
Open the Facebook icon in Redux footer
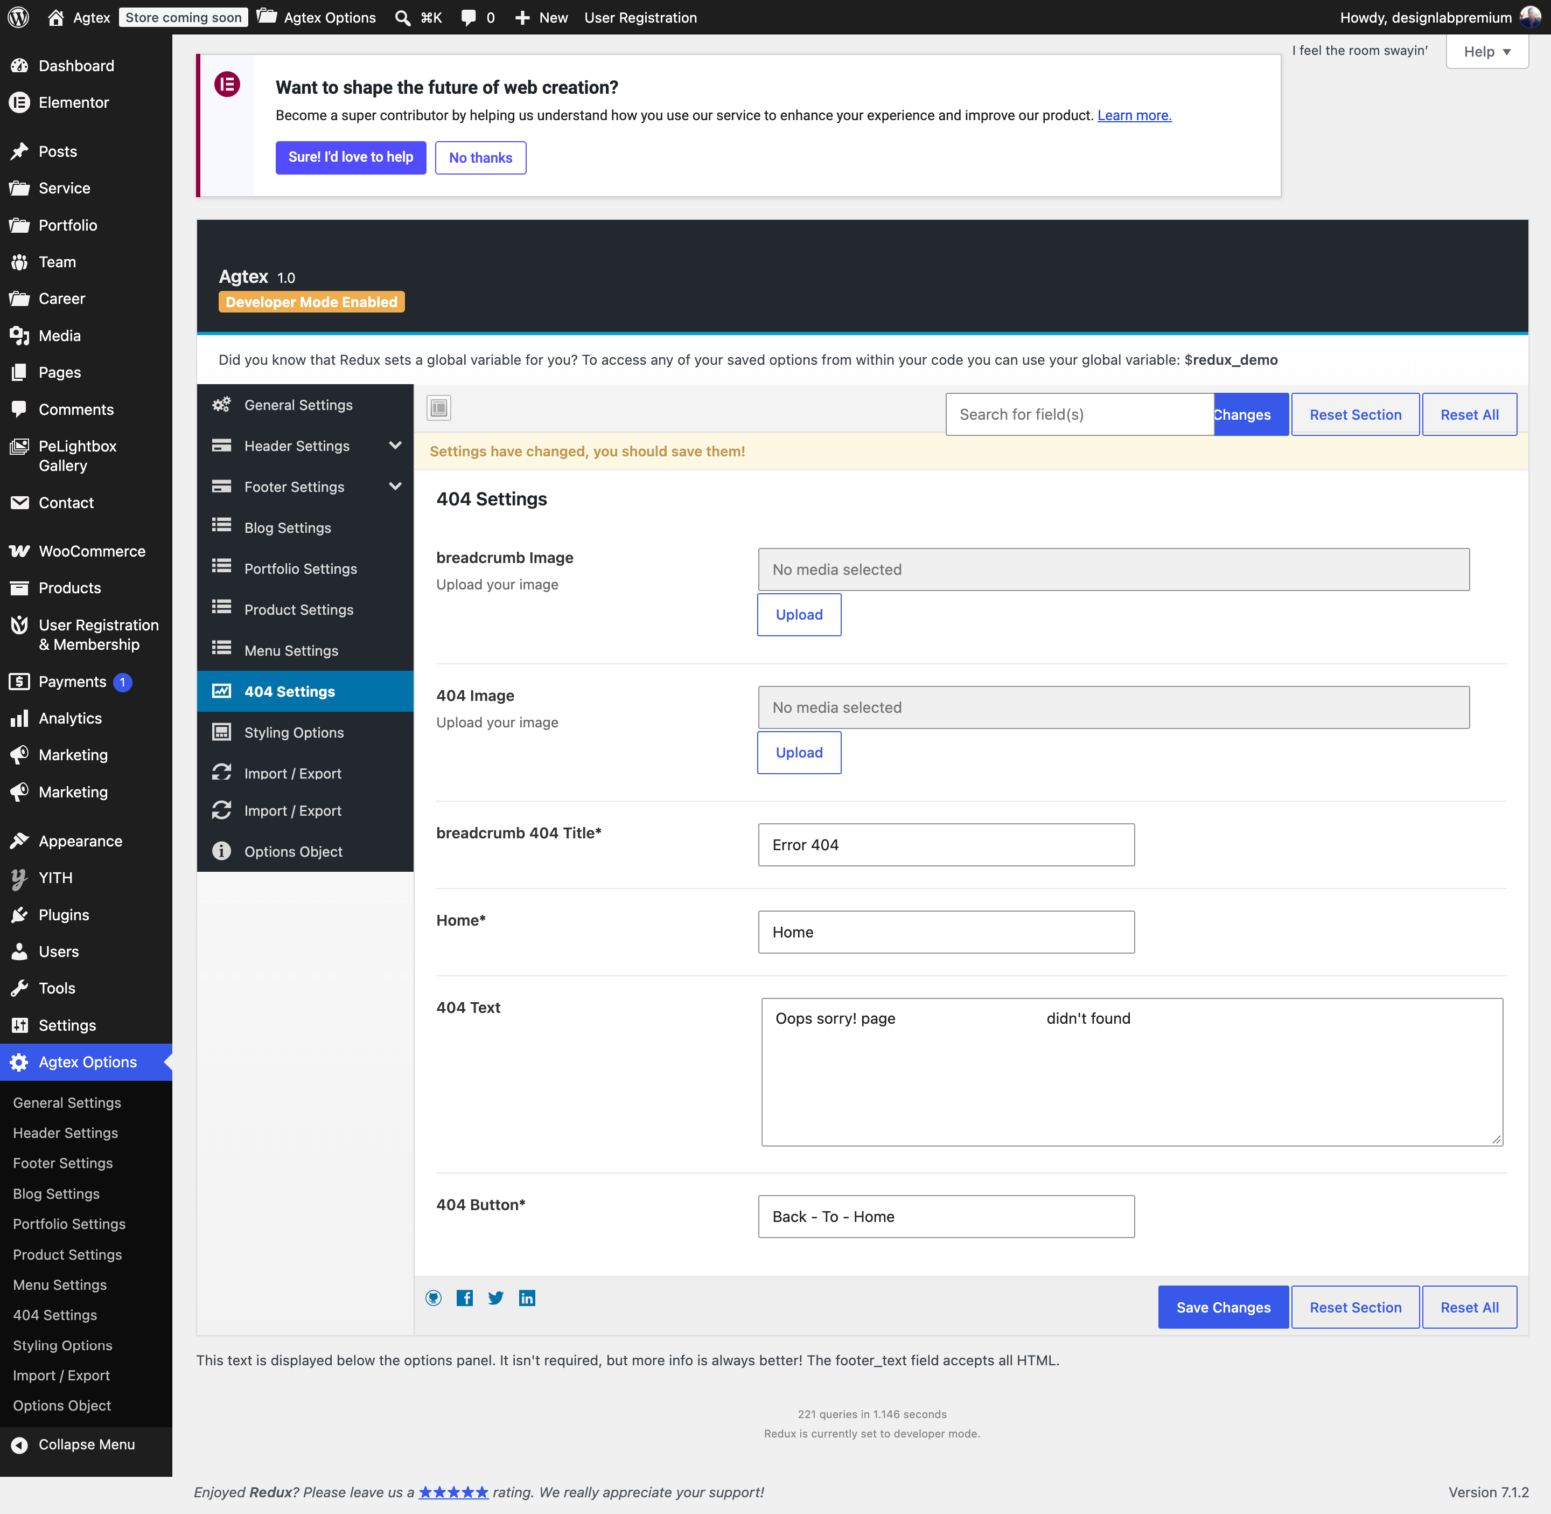point(464,1298)
